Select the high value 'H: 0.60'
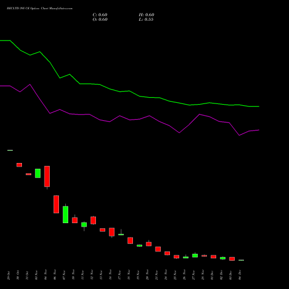This screenshot has width=289, height=289. pyautogui.click(x=146, y=15)
